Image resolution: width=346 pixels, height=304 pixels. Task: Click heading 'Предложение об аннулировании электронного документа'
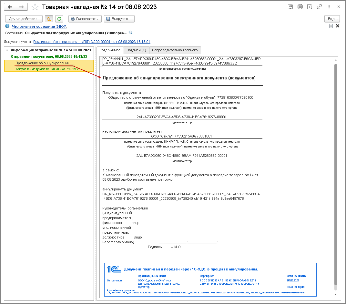pos(179,78)
